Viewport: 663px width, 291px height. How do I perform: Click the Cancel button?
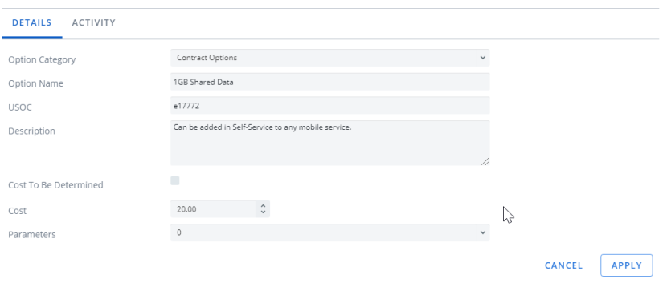[563, 265]
